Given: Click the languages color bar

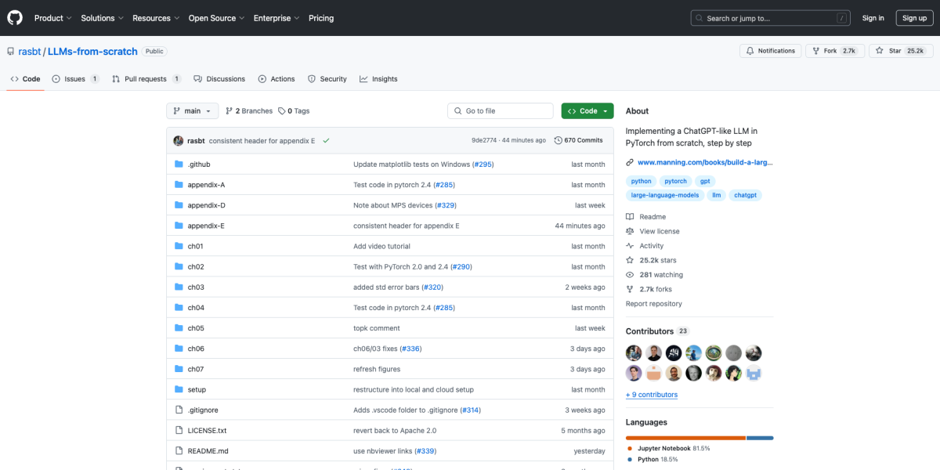Looking at the screenshot, I should click(699, 438).
